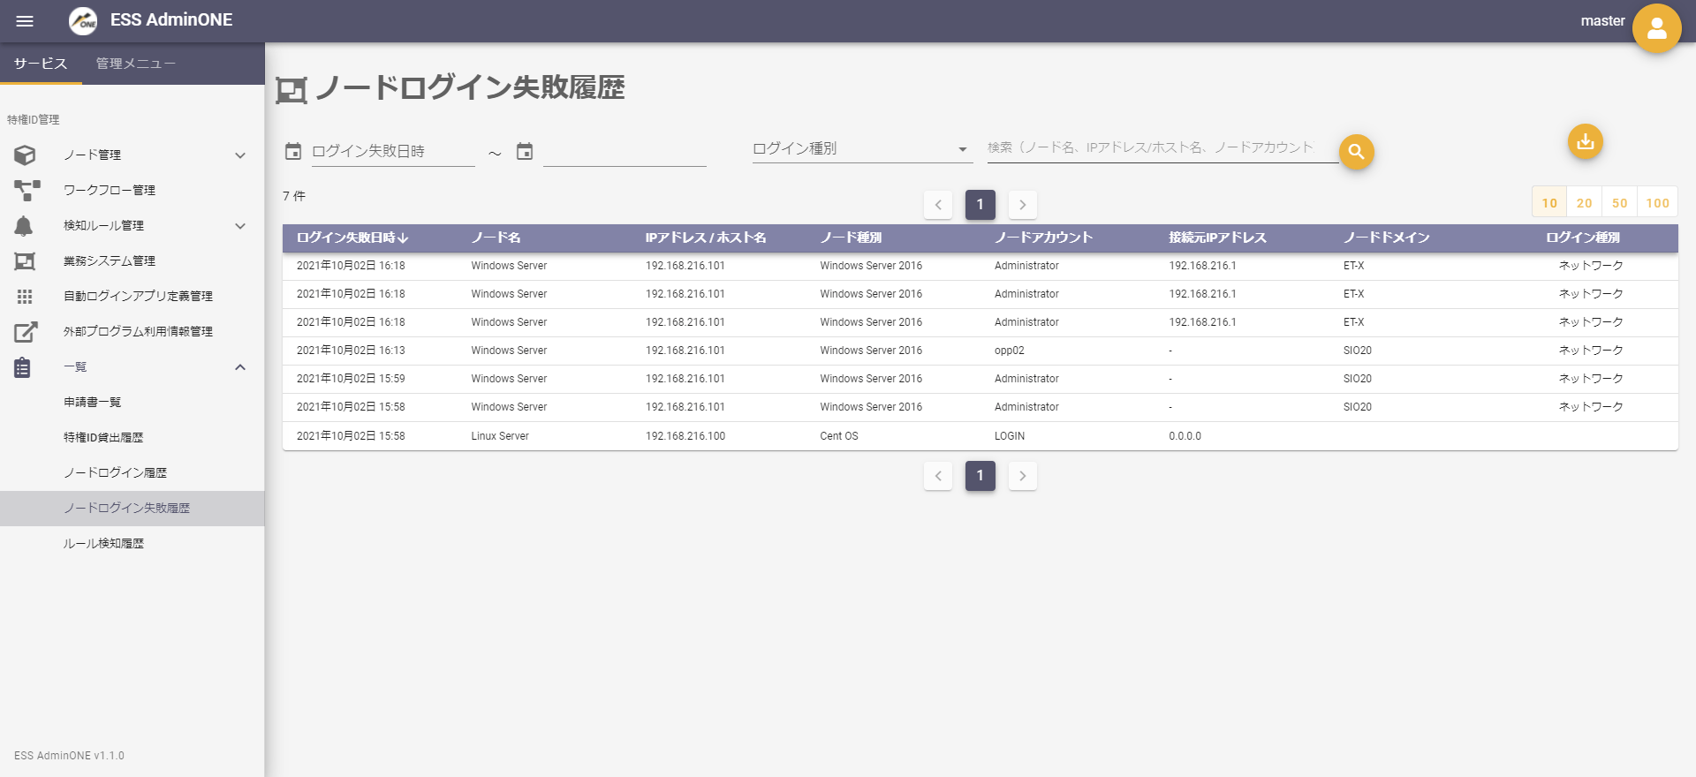Switch to the 管理メニュー tab
1696x777 pixels.
point(135,64)
